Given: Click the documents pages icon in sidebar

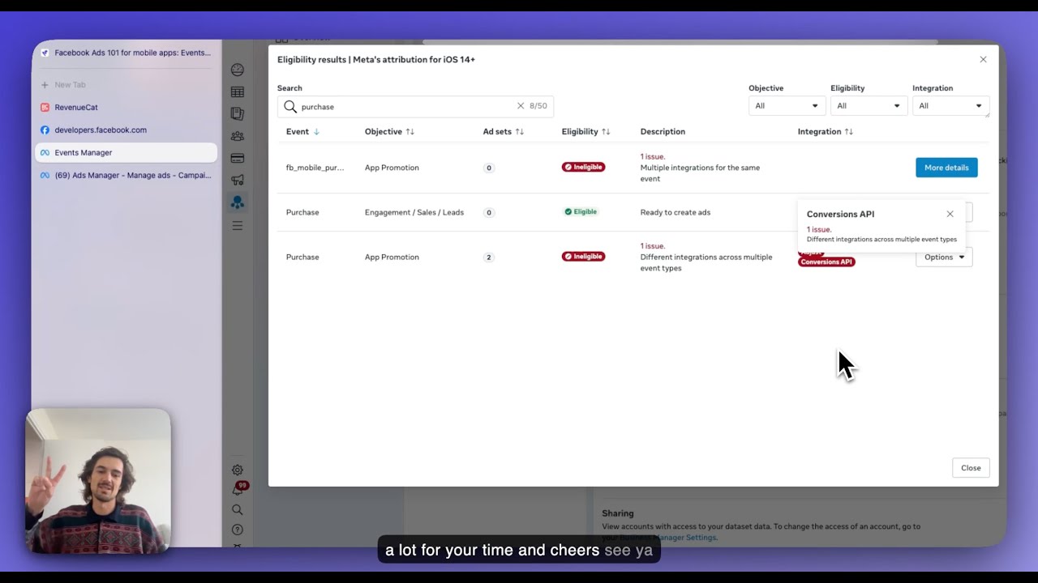Looking at the screenshot, I should [x=238, y=114].
